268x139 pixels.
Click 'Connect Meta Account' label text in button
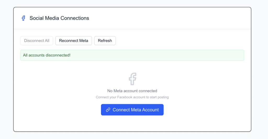(x=136, y=110)
